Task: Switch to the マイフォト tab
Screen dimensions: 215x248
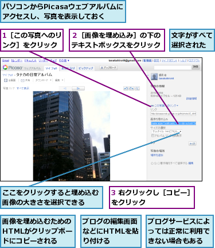Action: tap(51, 68)
